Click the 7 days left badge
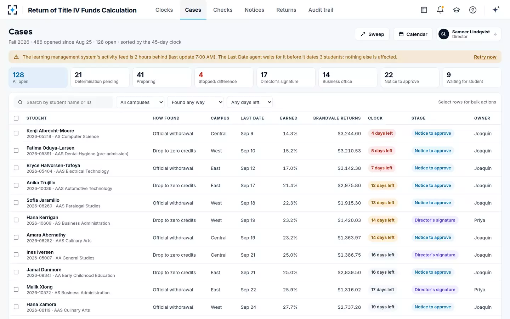This screenshot has height=319, width=510. (382, 168)
